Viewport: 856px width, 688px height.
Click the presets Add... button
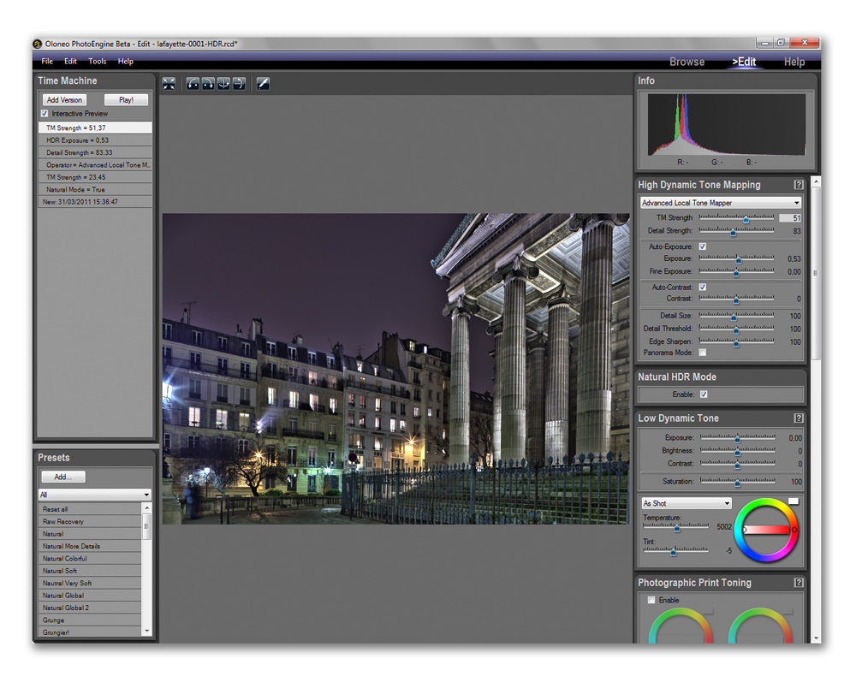pyautogui.click(x=63, y=477)
